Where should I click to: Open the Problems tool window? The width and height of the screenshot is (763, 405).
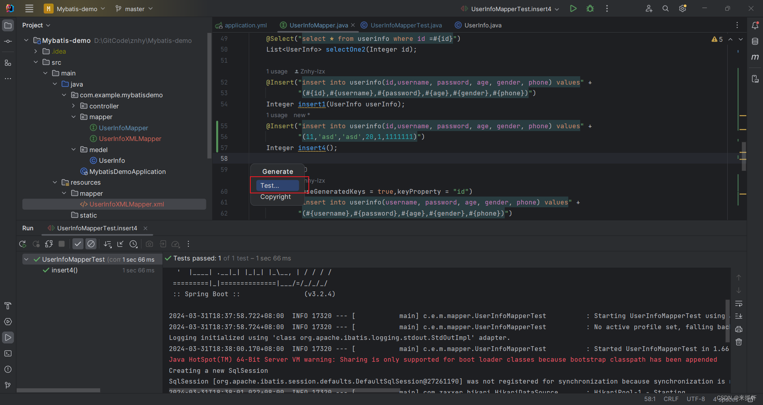pos(8,369)
